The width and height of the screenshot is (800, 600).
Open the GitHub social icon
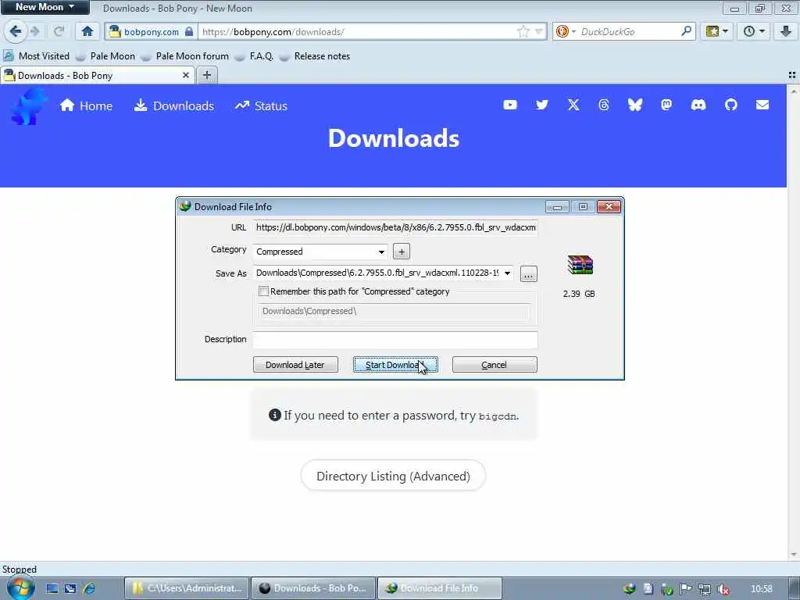coord(731,105)
